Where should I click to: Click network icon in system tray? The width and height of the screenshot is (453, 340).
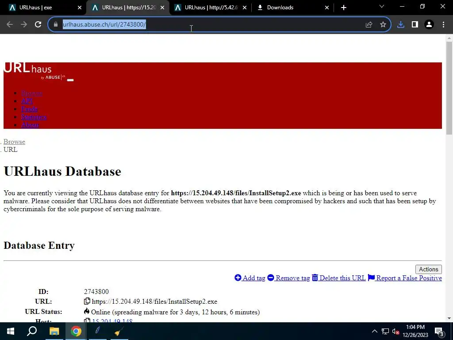[x=385, y=331]
